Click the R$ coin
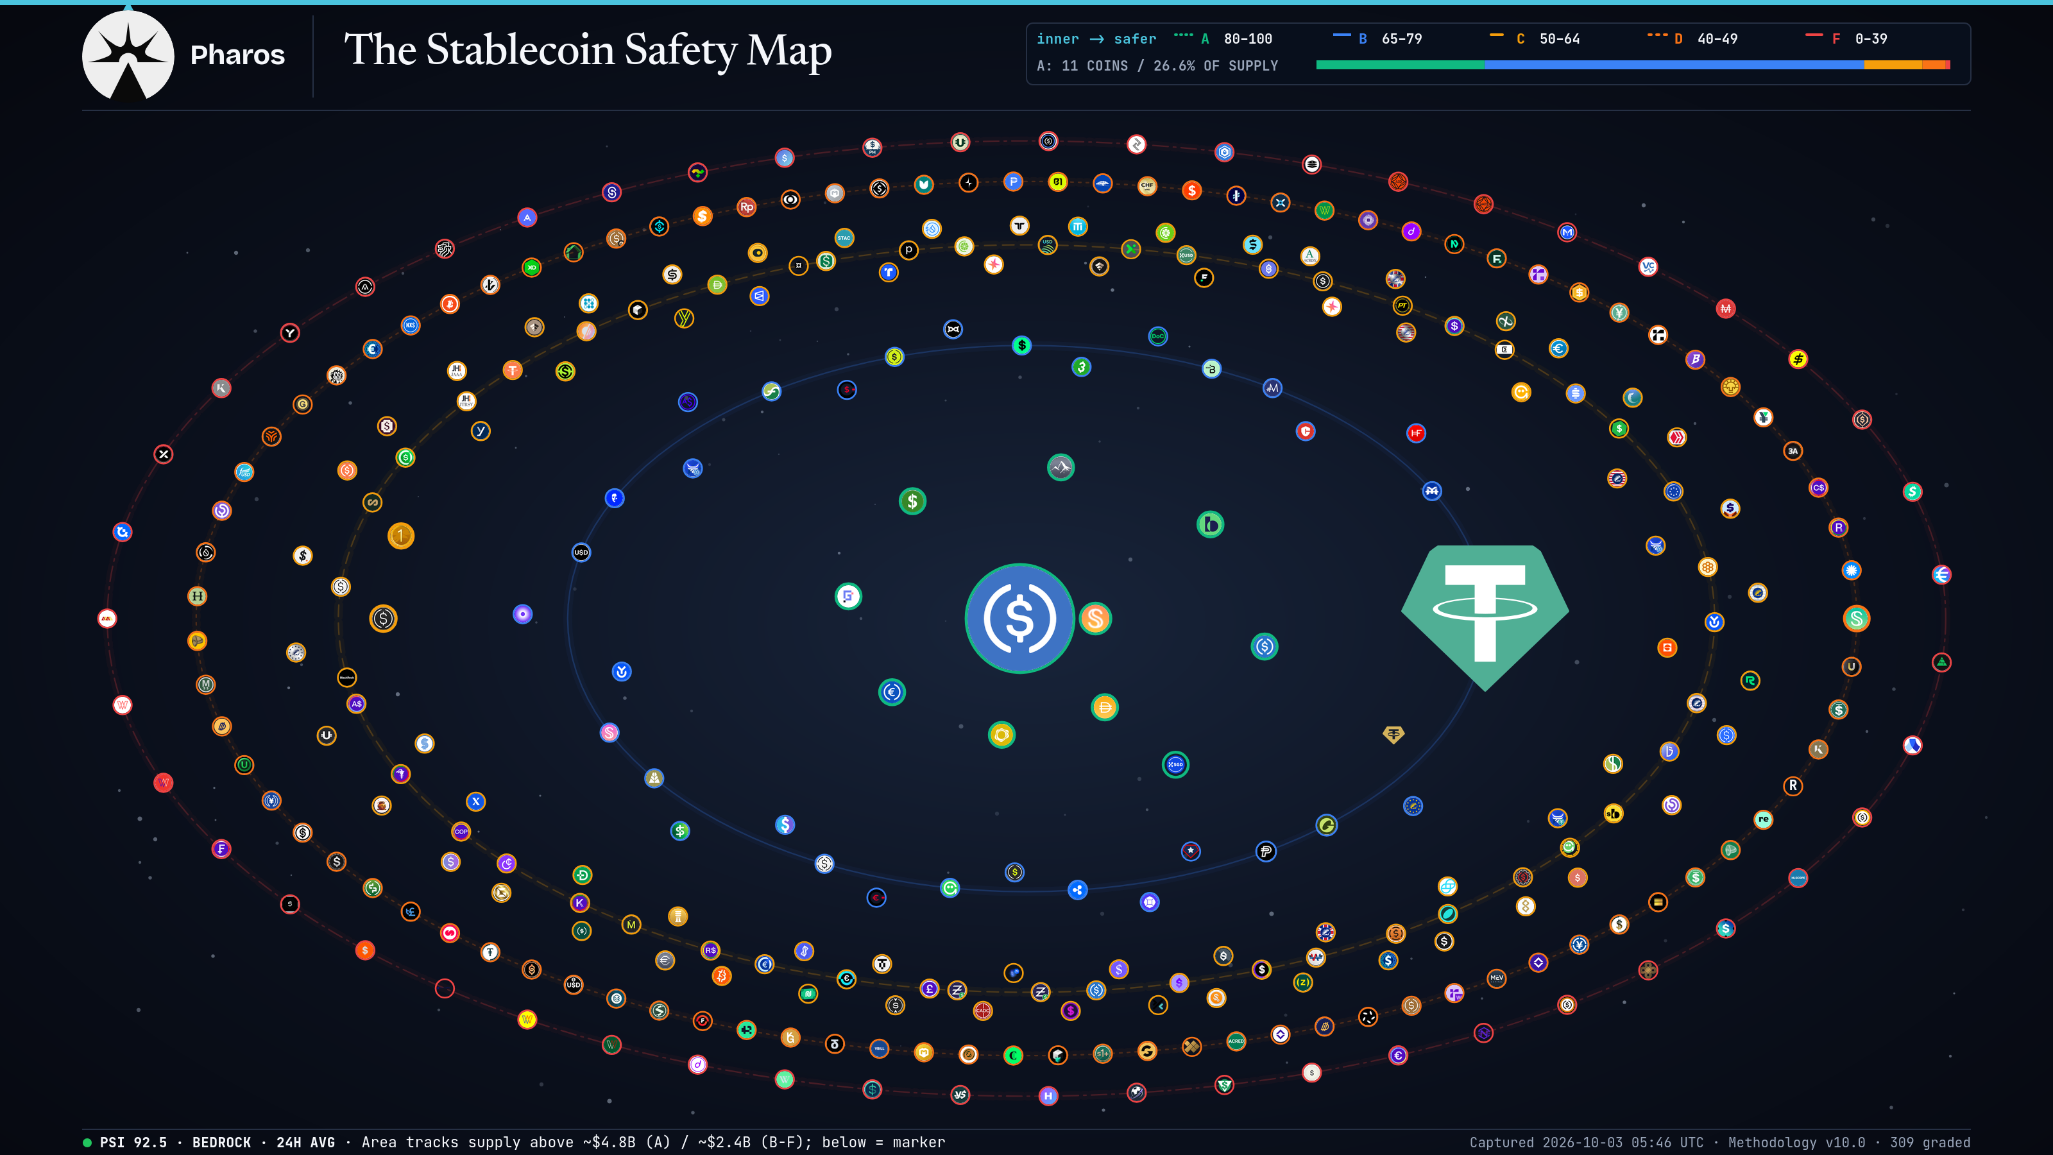This screenshot has height=1155, width=2053. click(x=710, y=950)
